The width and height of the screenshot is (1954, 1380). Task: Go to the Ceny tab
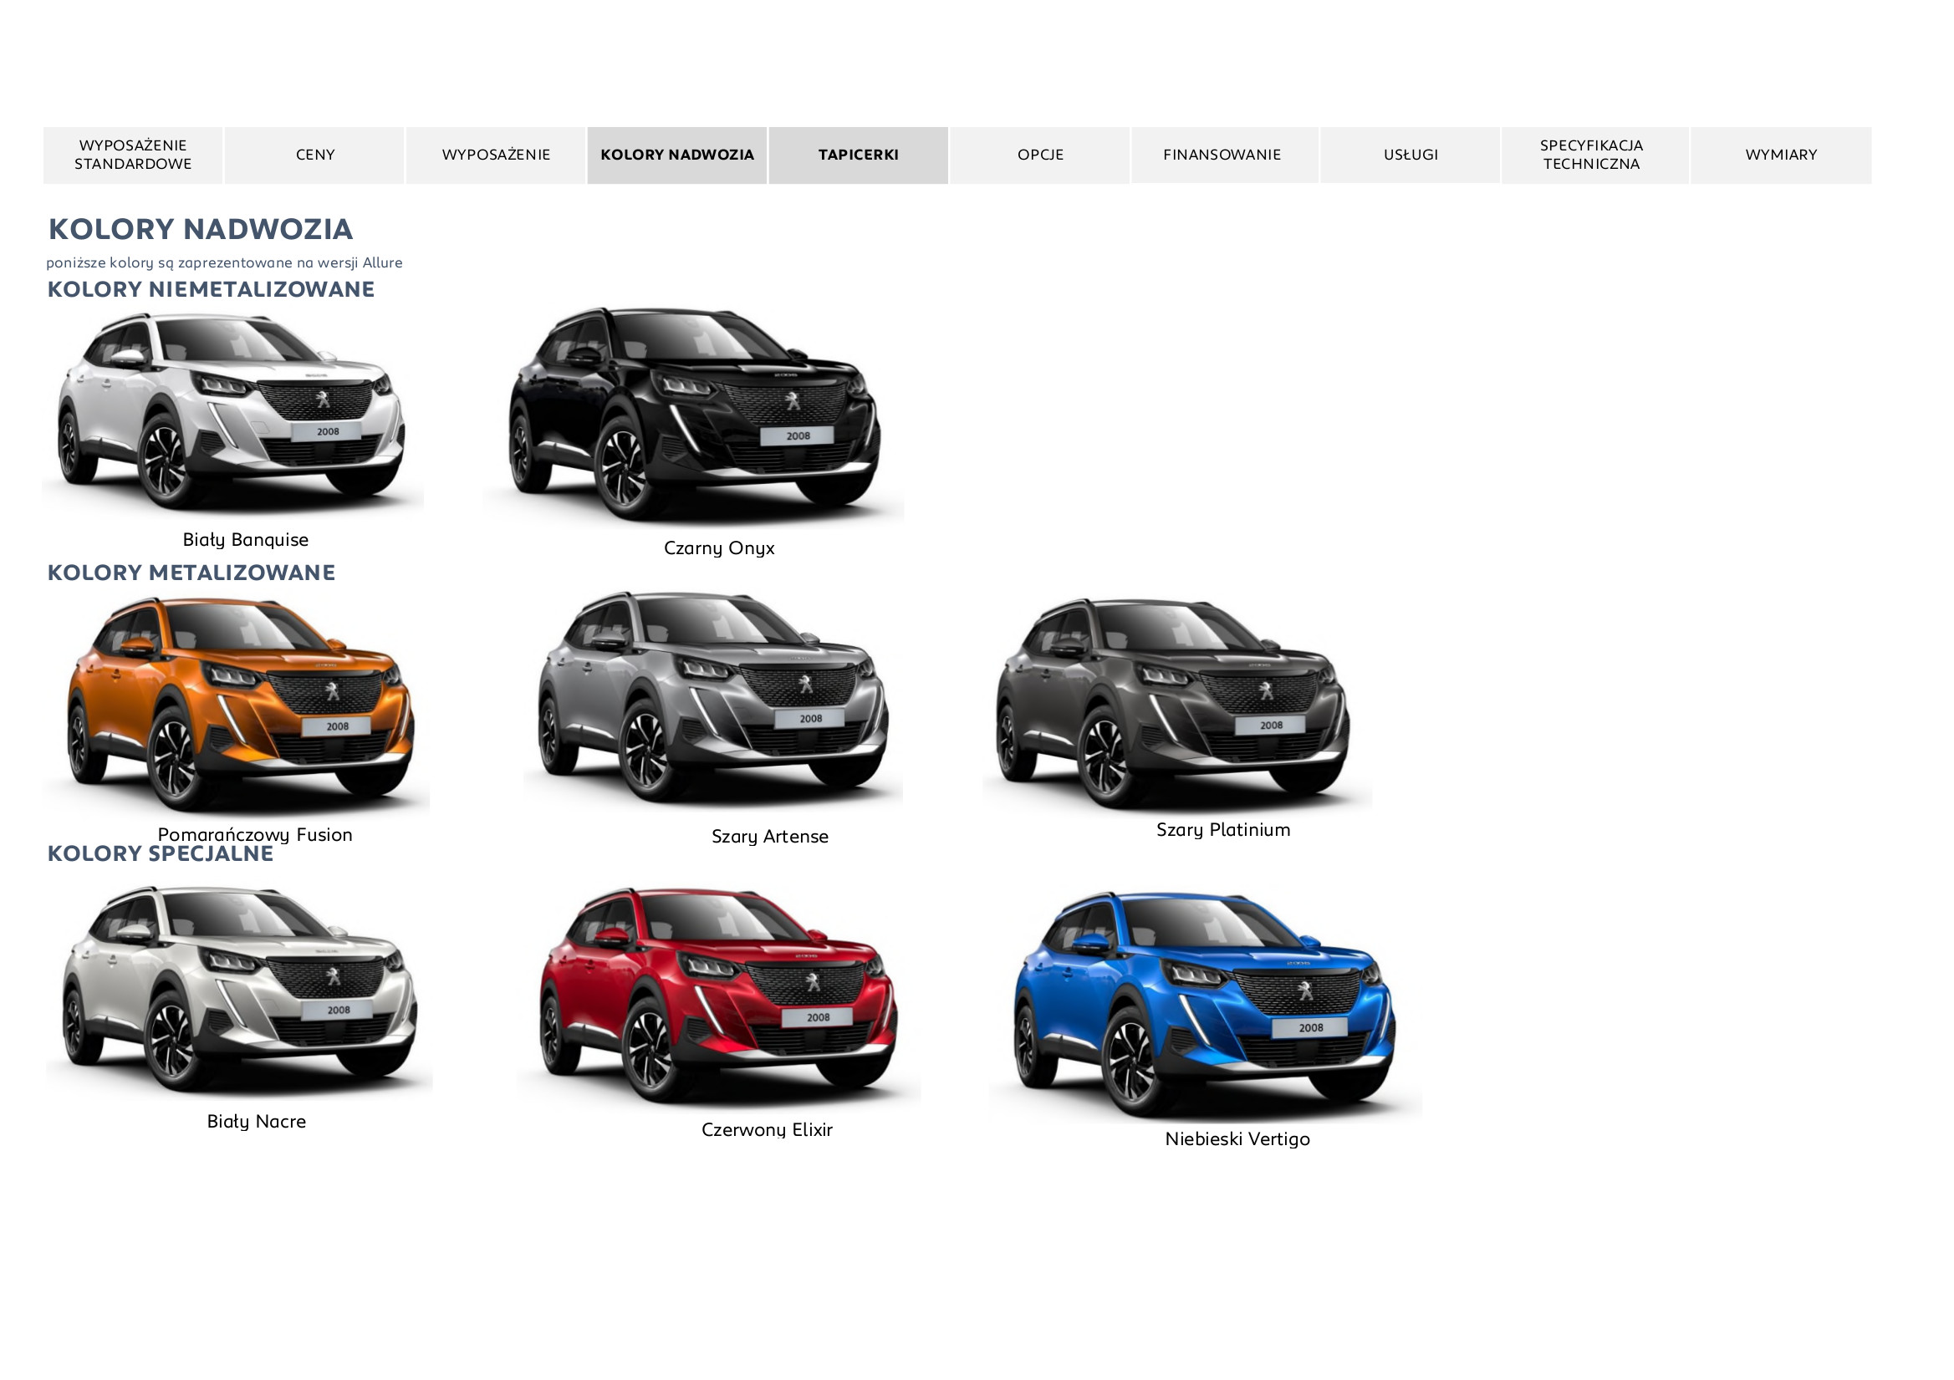[x=315, y=155]
